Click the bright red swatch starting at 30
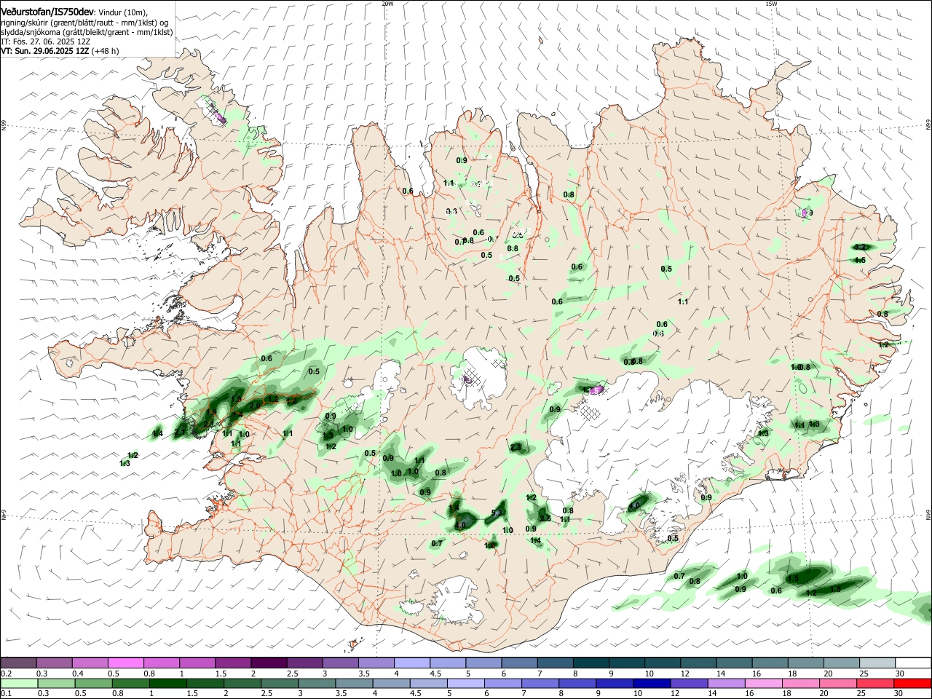This screenshot has height=699, width=932. [912, 683]
